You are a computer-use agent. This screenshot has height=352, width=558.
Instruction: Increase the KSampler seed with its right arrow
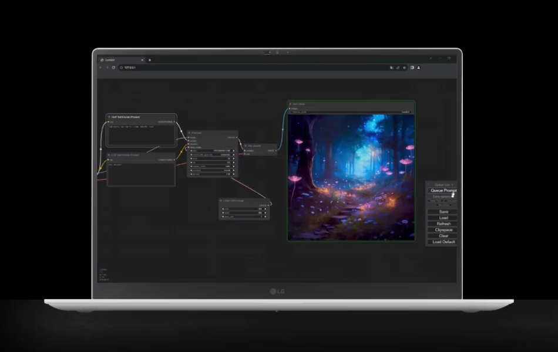pyautogui.click(x=233, y=151)
